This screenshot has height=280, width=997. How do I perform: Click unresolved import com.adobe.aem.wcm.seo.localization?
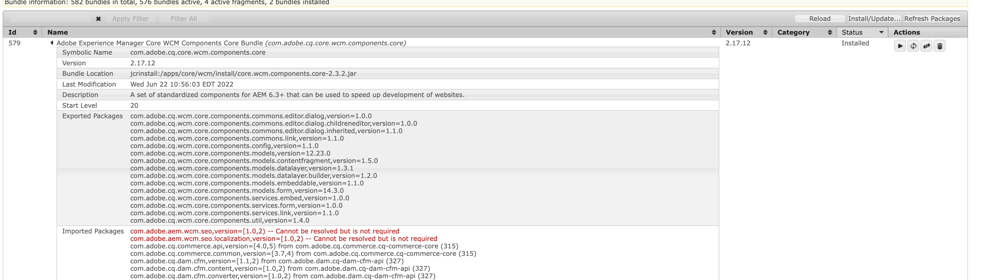click(284, 239)
